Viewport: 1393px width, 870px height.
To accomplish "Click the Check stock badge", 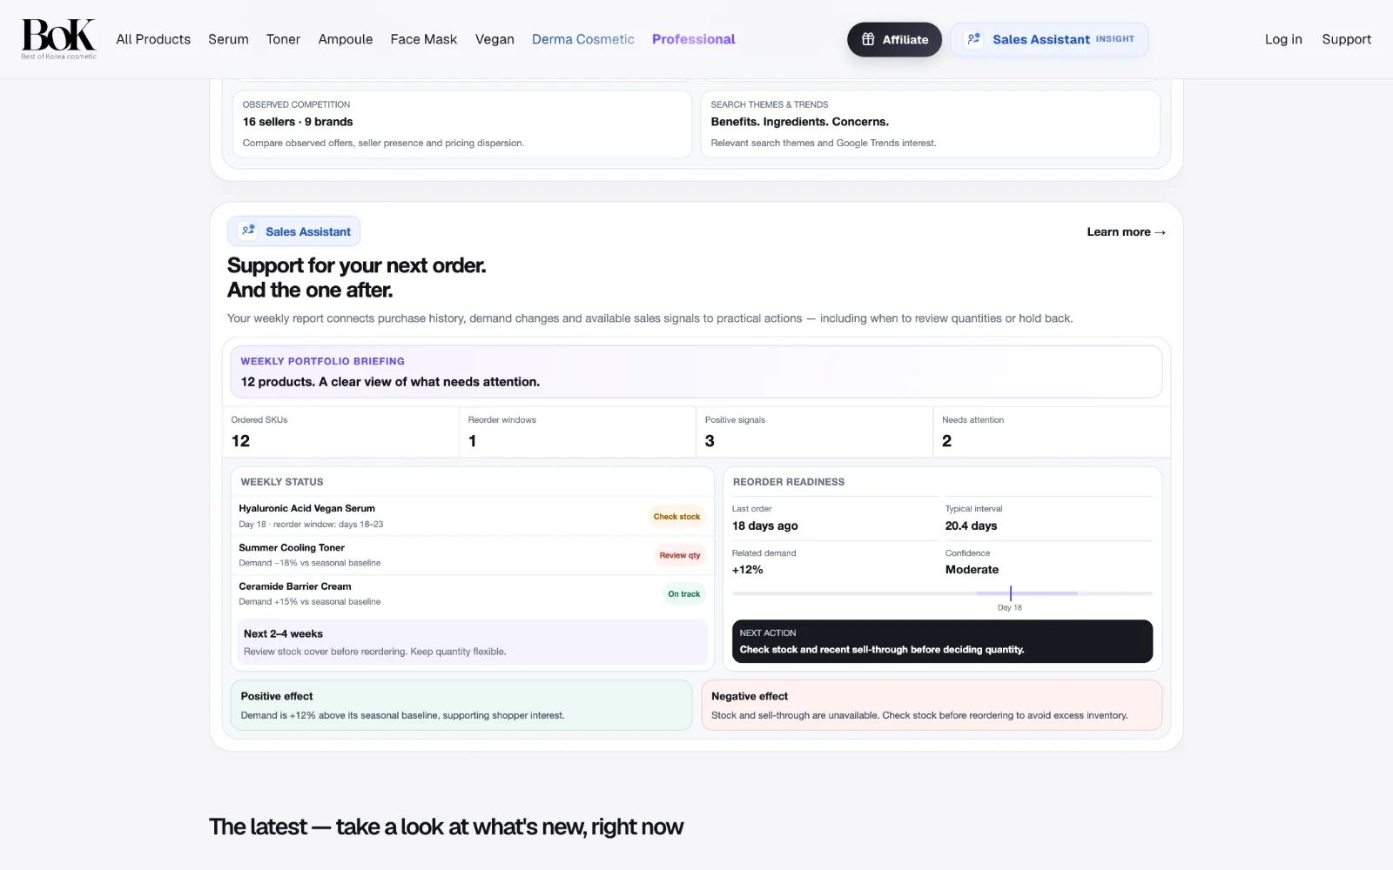I will [x=676, y=517].
